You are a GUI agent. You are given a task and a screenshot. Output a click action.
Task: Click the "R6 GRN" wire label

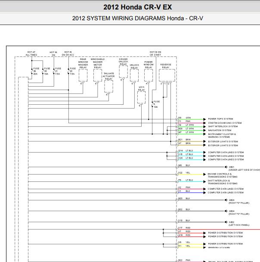185,118
